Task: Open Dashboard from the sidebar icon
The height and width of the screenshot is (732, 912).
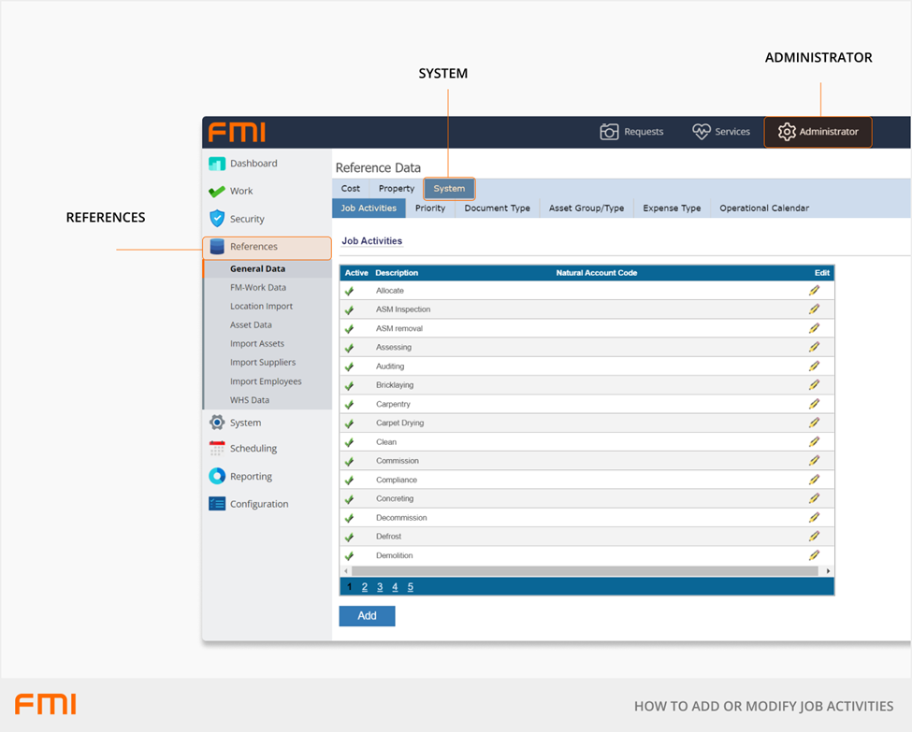Action: [x=217, y=164]
